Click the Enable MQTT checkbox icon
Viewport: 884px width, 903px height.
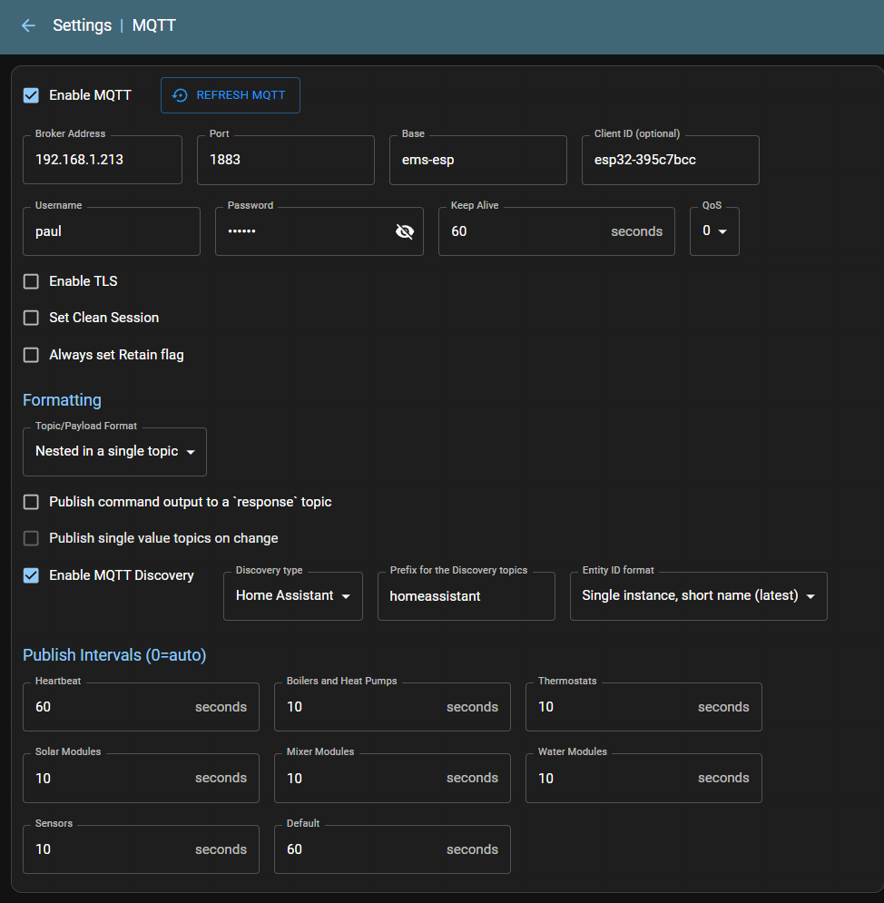31,95
